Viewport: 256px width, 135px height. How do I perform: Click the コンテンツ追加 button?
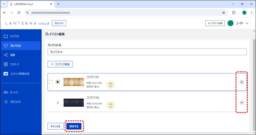coord(60,64)
